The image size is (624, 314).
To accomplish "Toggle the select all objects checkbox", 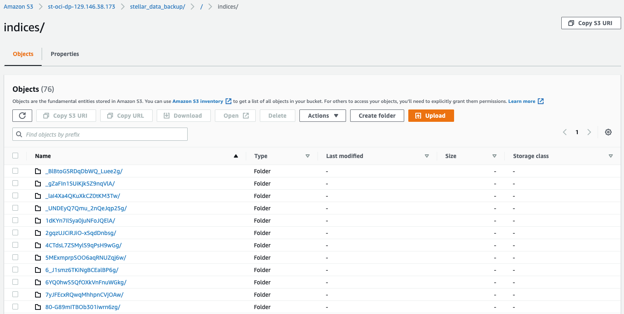I will click(x=15, y=156).
